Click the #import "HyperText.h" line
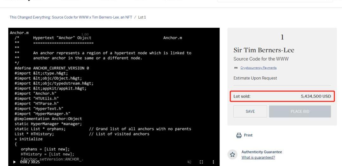The width and height of the screenshot is (342, 166). [39, 109]
